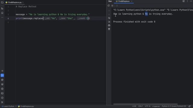Screen dimensions: 193x108
Task: Toggle the highlighted Run tool window icon
Action: (x=2, y=75)
